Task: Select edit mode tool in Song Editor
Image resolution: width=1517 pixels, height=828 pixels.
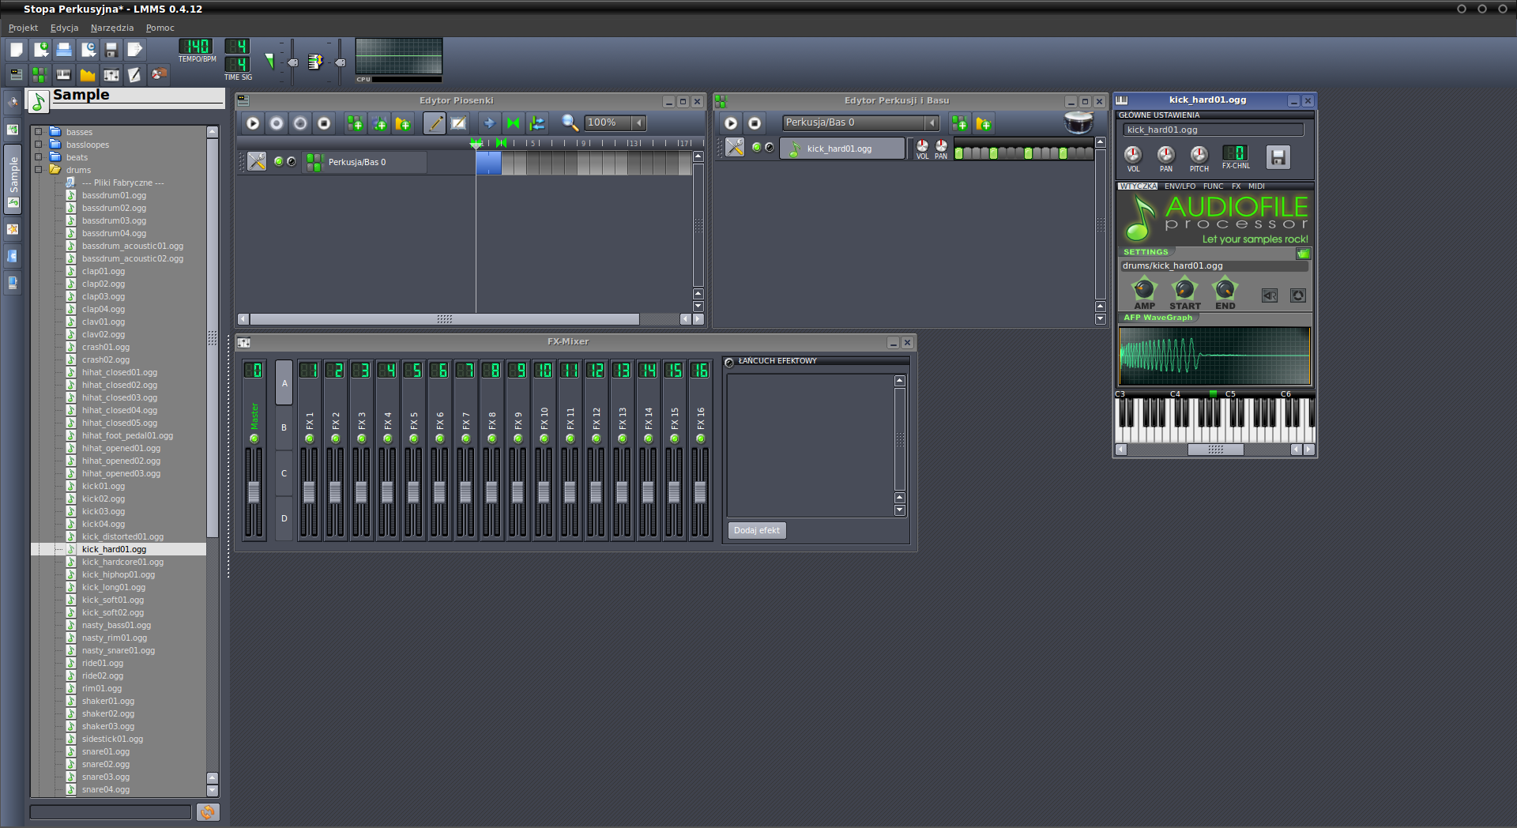Action: pyautogui.click(x=458, y=123)
